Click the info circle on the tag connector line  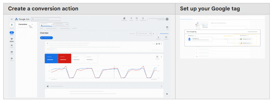click(225, 39)
